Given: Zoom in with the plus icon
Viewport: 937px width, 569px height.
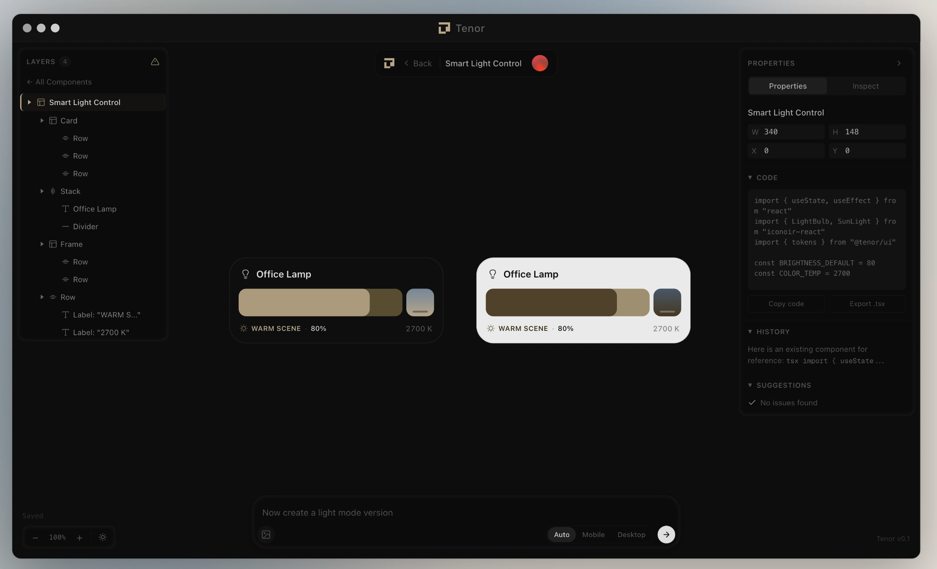Looking at the screenshot, I should (x=80, y=537).
